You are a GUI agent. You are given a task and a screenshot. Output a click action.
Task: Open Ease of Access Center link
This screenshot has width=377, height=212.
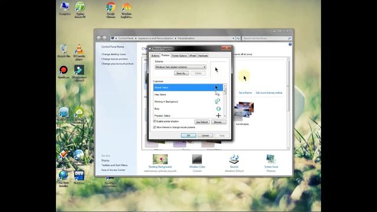tap(113, 170)
